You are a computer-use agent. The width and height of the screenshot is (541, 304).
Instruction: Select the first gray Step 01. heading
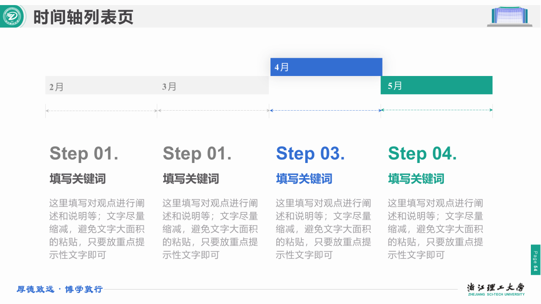(84, 153)
